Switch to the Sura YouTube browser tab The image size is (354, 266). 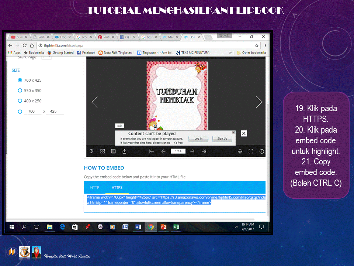coord(19,37)
